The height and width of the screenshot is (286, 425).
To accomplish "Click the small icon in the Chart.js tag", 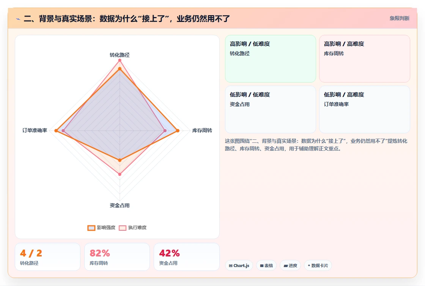I will coord(231,266).
